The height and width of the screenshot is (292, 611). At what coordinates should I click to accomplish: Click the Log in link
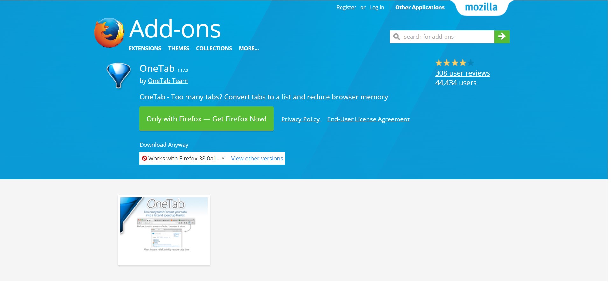tap(377, 7)
